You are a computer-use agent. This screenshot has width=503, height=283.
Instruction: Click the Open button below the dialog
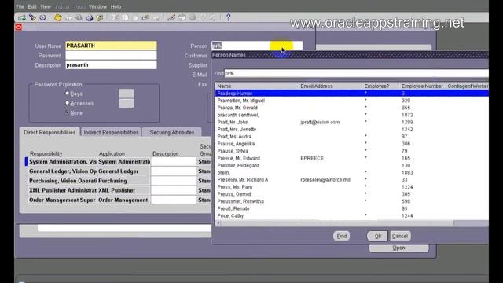coord(398,248)
